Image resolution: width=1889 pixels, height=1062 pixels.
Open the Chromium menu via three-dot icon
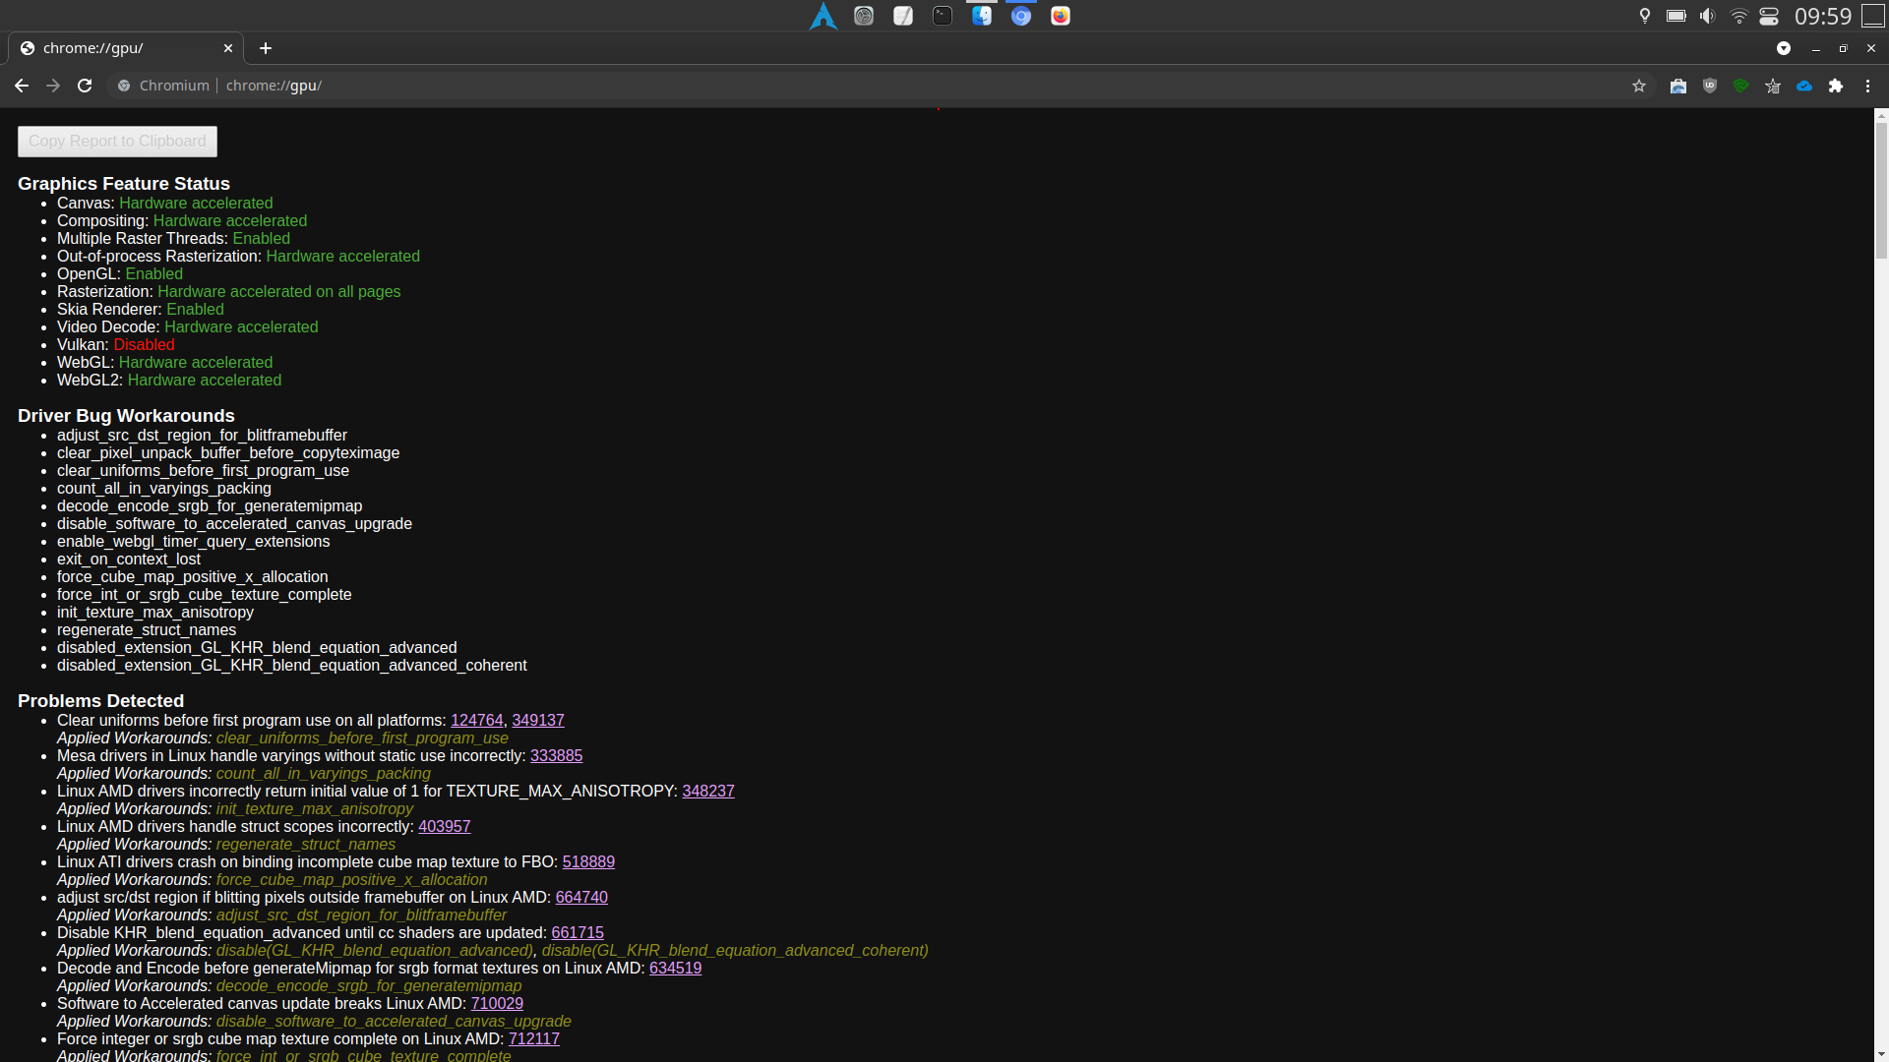1868,86
